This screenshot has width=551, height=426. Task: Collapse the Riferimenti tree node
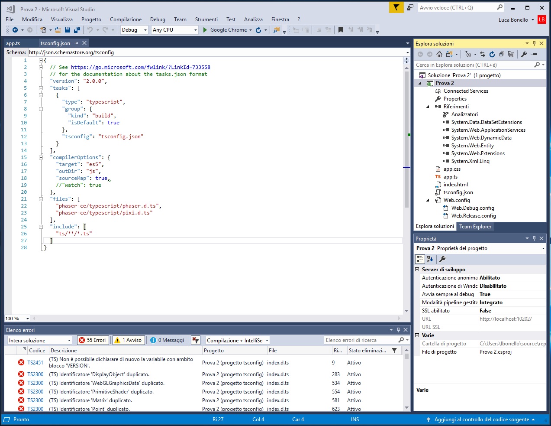pos(428,107)
